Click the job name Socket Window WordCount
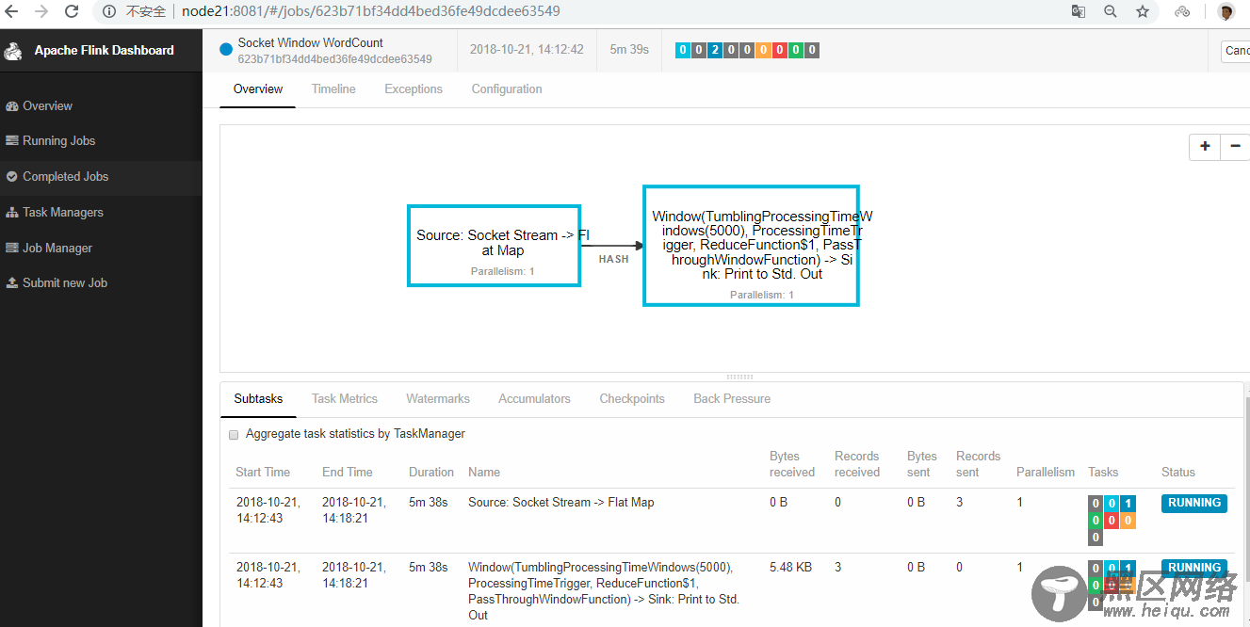1250x627 pixels. pyautogui.click(x=311, y=43)
